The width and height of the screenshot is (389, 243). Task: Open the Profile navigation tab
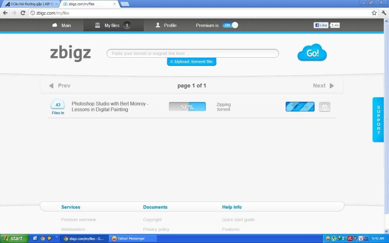tap(166, 25)
